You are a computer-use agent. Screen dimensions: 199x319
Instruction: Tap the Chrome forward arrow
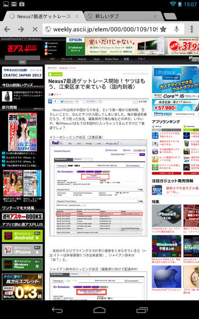coord(21,29)
